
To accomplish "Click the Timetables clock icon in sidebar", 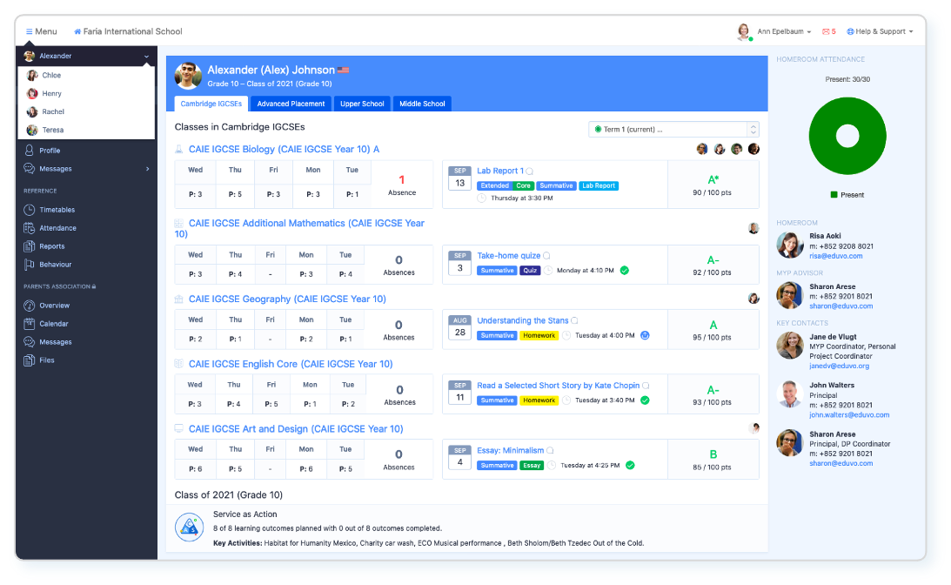I will 30,210.
